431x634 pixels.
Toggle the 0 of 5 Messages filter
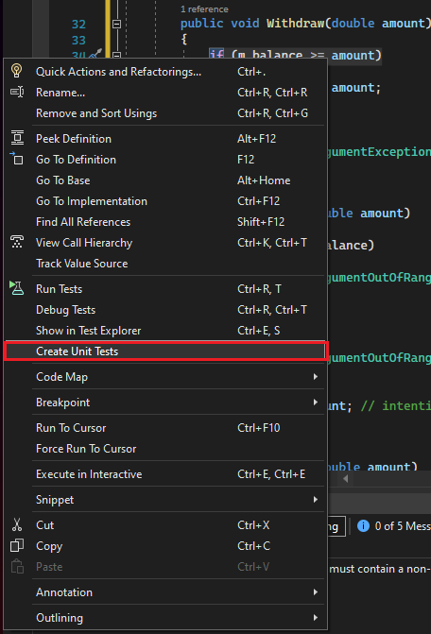(x=393, y=526)
